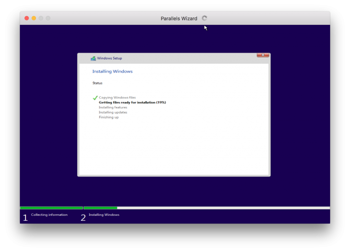The height and width of the screenshot is (252, 350).
Task: Click the green Collecting information progress bar
Action: [51, 208]
